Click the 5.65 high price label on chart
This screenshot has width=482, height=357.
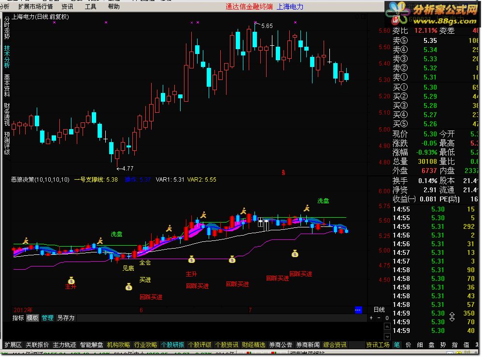267,26
